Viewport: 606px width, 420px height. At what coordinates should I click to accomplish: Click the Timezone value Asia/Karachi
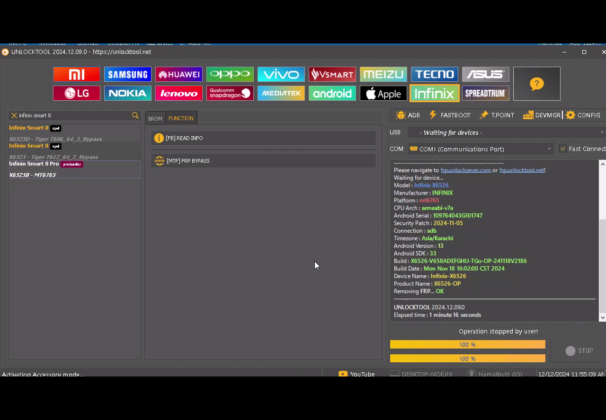(x=437, y=238)
